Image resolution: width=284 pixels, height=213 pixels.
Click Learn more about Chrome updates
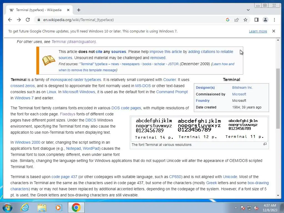[x=258, y=31]
